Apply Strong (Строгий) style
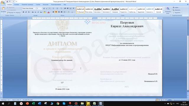The width and height of the screenshot is (189, 106). point(159,10)
